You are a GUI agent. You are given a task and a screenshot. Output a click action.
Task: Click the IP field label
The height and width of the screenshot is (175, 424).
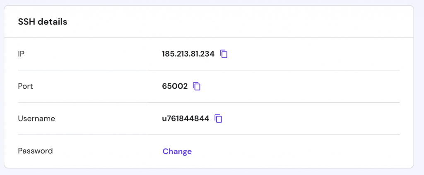22,54
